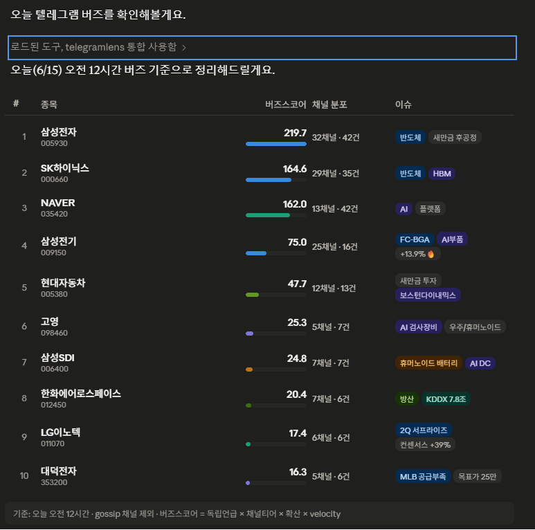Click the 219.7 buzz score value
Image resolution: width=535 pixels, height=530 pixels.
295,133
